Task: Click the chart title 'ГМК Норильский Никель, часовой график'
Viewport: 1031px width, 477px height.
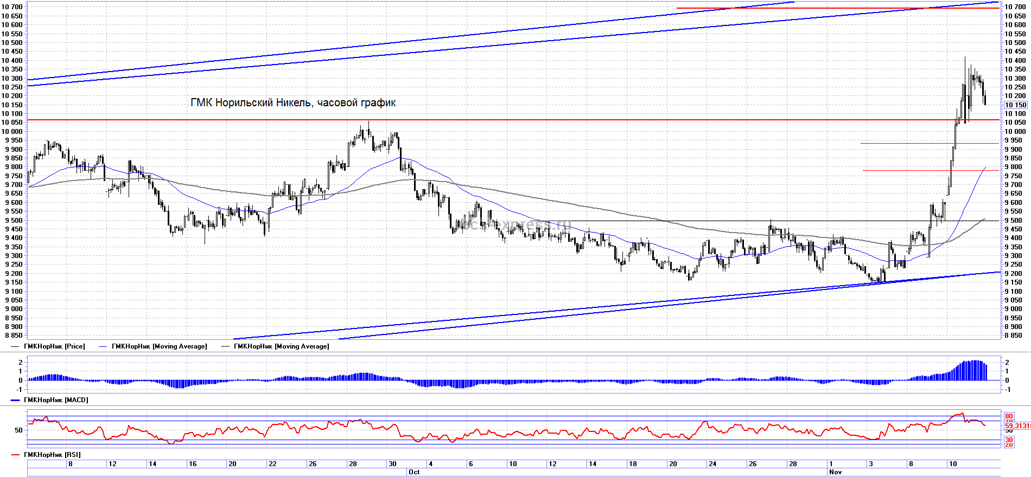Action: [293, 103]
